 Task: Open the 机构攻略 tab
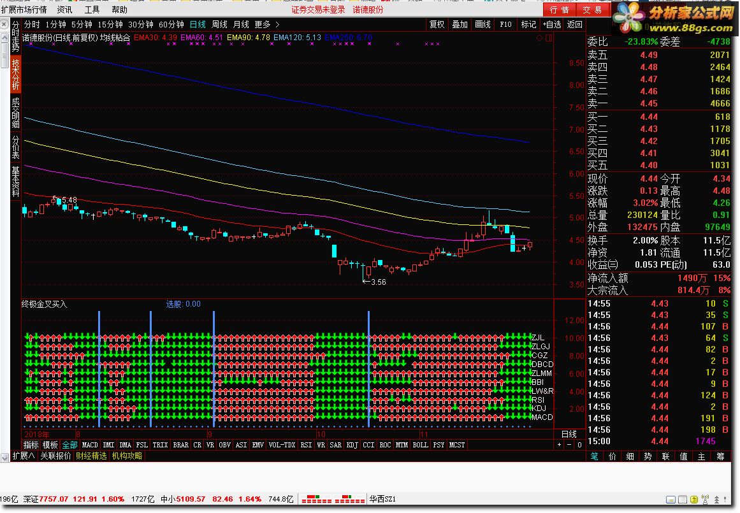(127, 456)
